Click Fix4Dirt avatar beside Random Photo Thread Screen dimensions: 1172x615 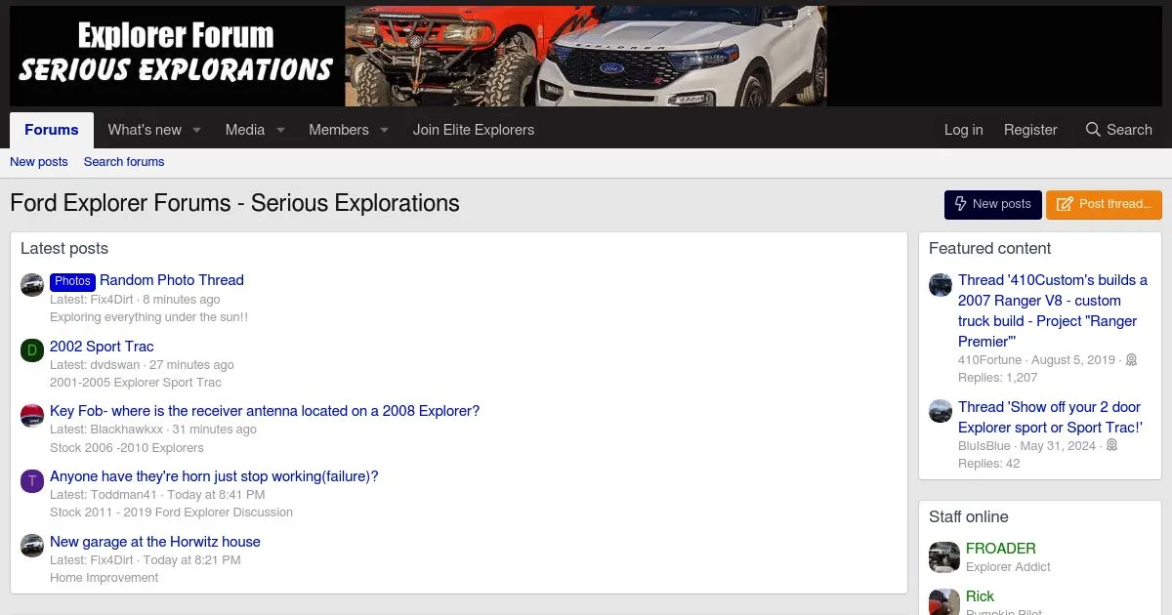32,285
